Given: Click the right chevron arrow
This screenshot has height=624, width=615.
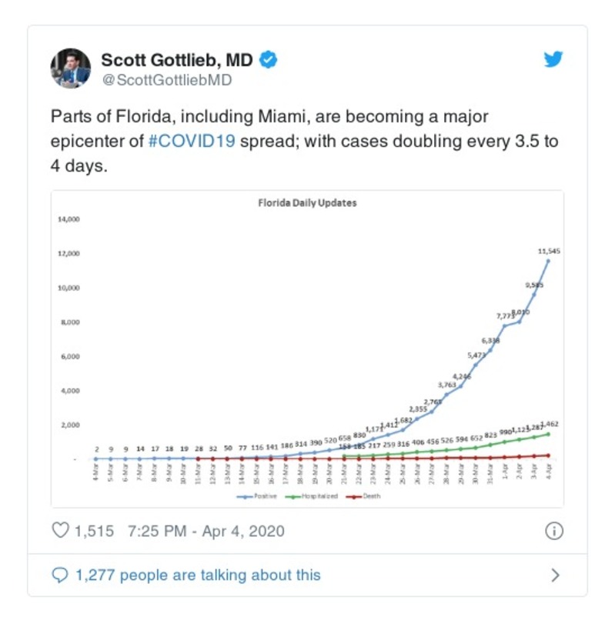Looking at the screenshot, I should [x=555, y=575].
